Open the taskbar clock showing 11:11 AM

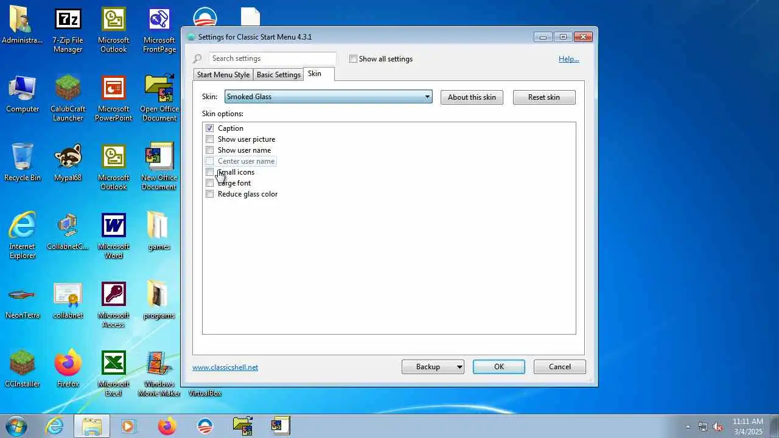click(x=748, y=426)
